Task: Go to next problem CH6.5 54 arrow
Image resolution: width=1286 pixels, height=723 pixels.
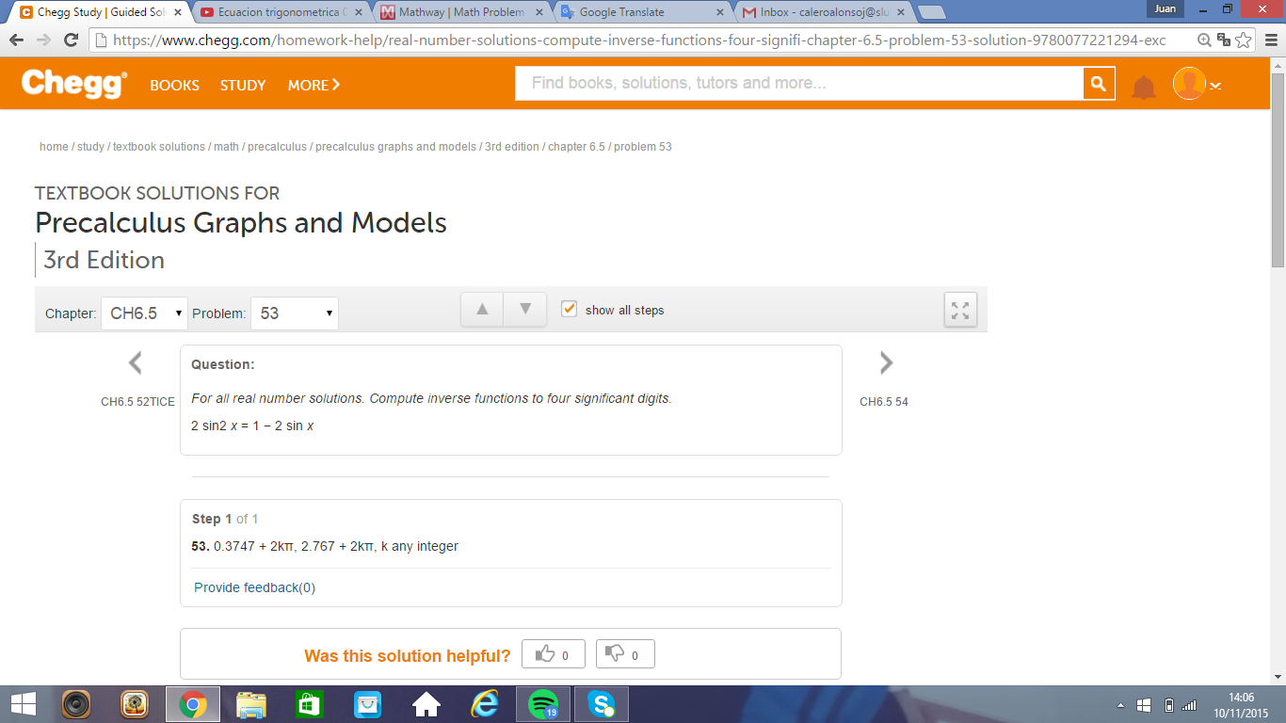Action: 885,361
